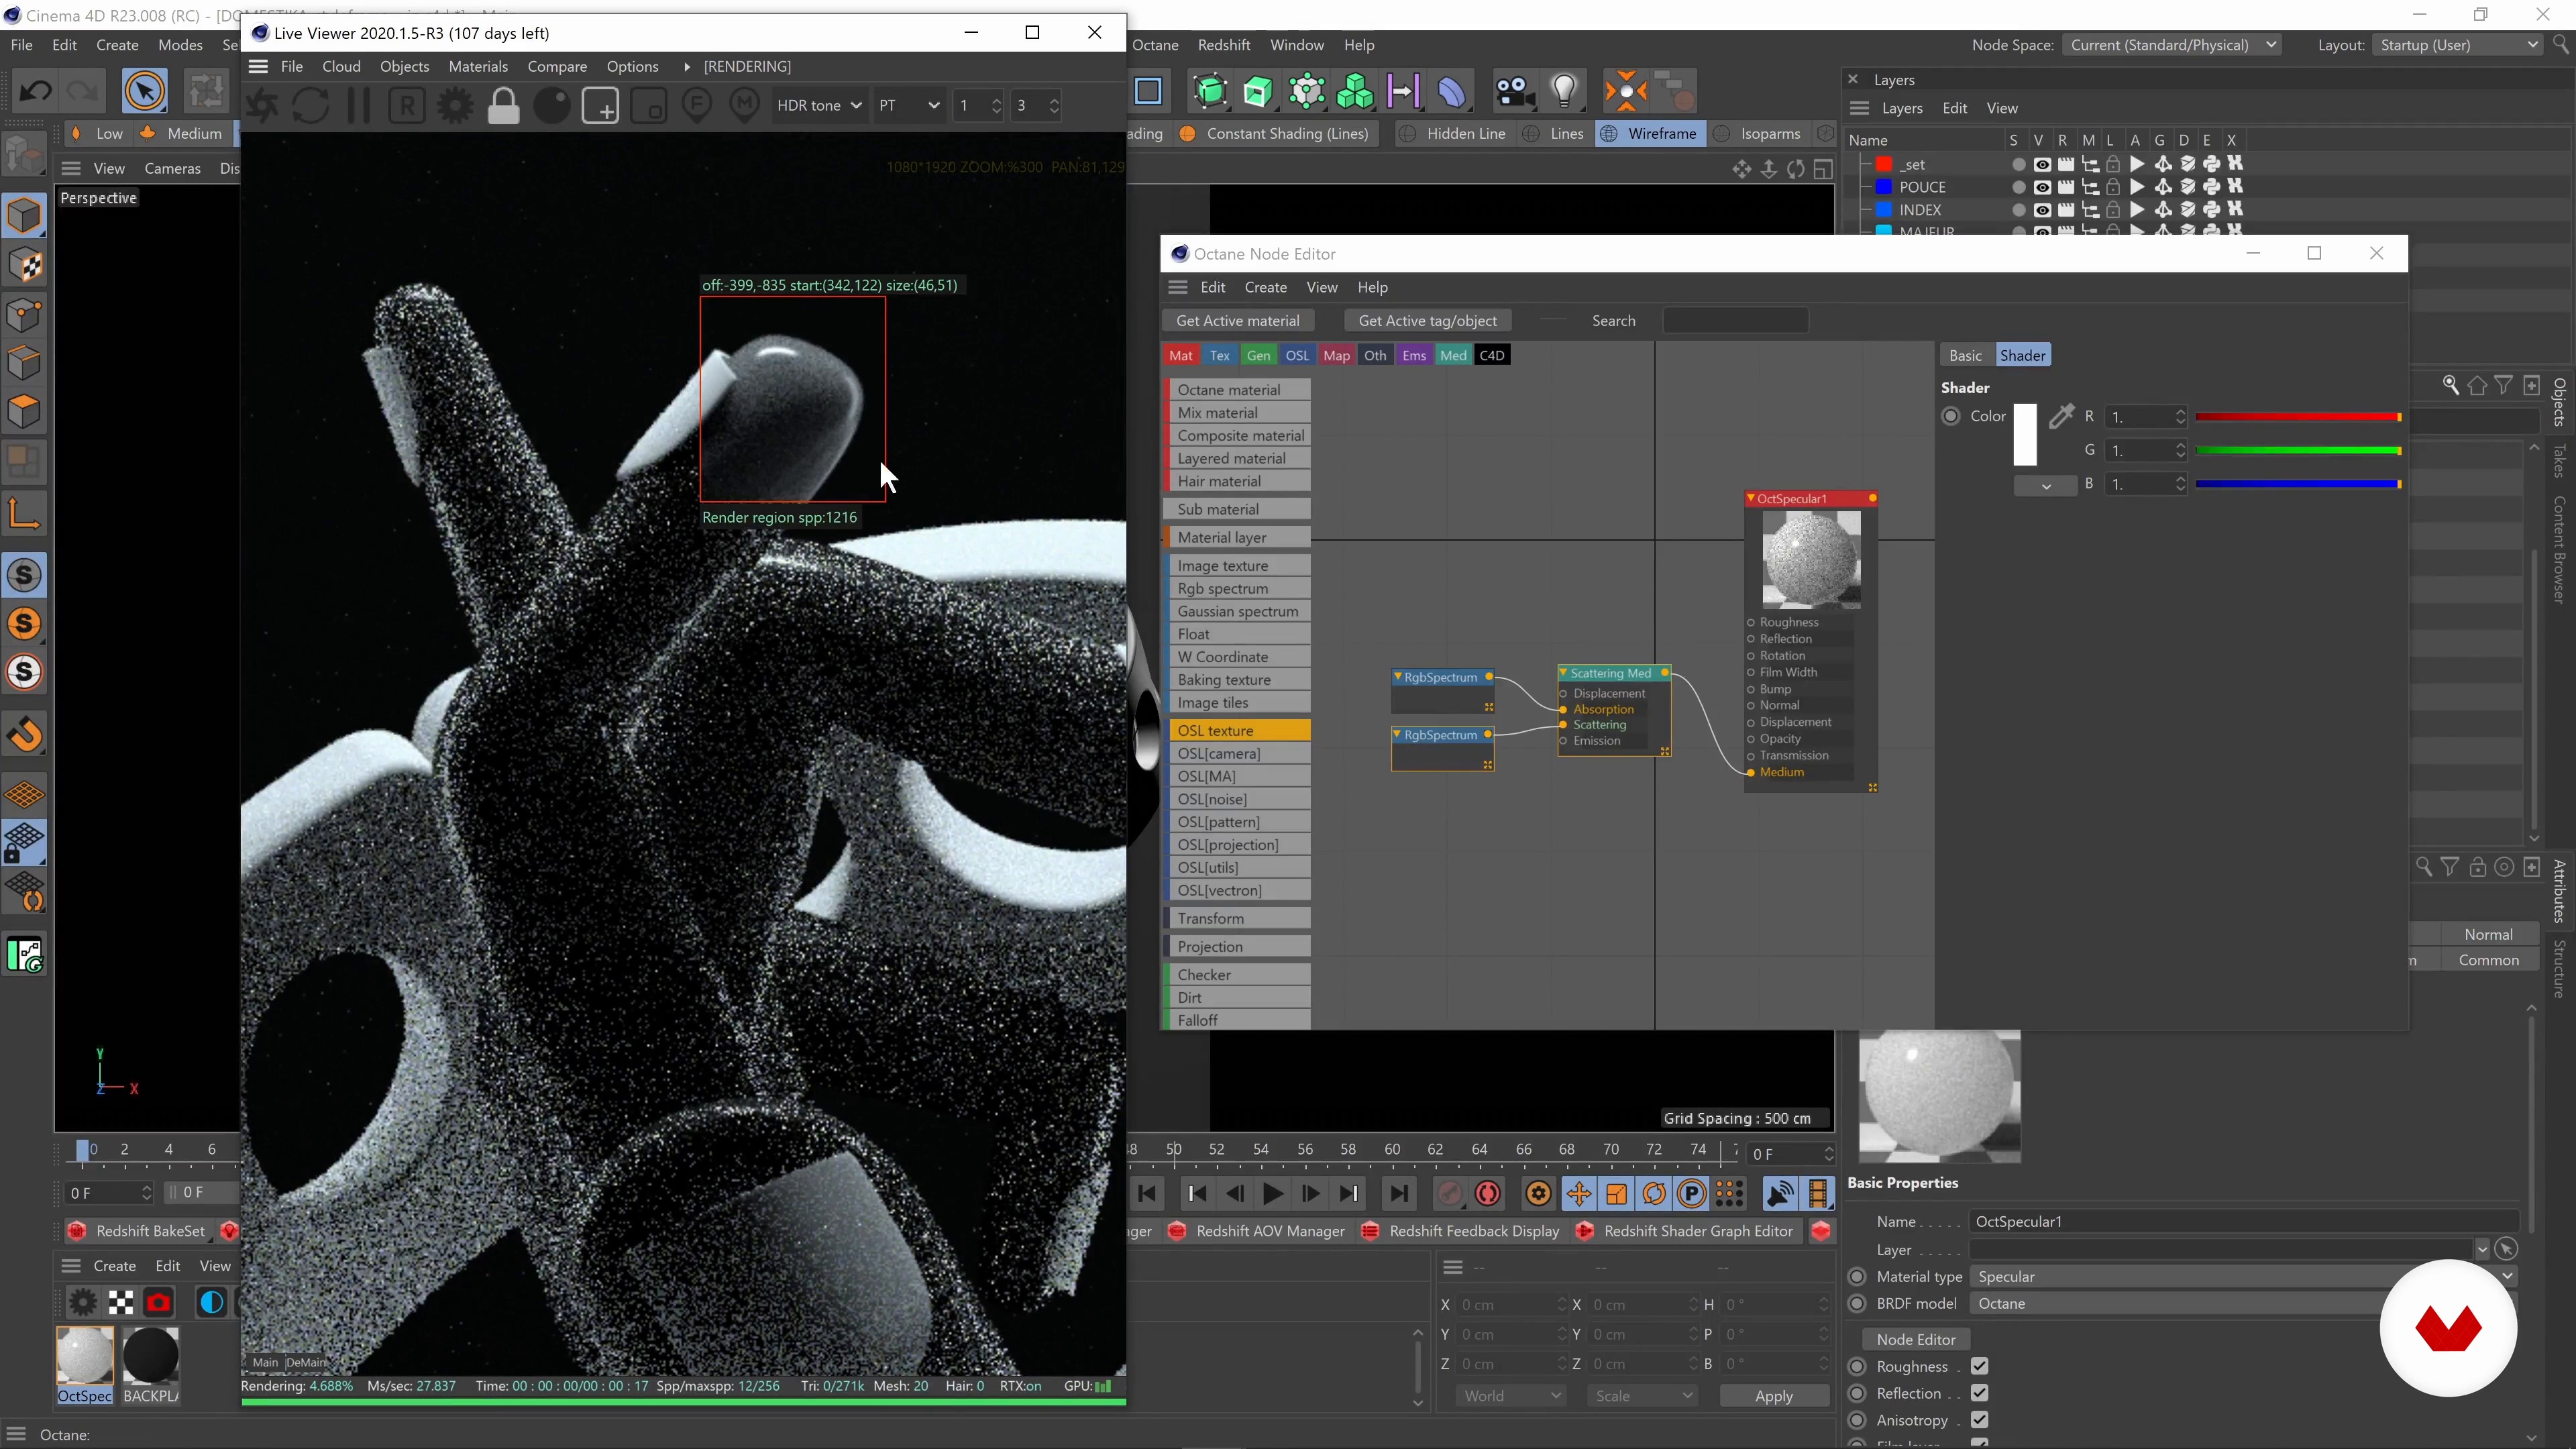Open the PT kernel dropdown

908,105
